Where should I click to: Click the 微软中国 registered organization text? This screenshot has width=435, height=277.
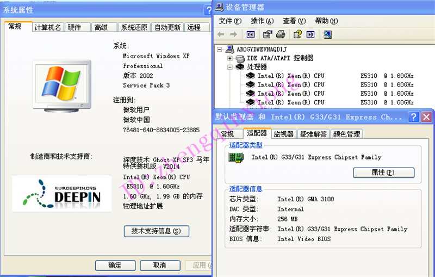point(136,120)
